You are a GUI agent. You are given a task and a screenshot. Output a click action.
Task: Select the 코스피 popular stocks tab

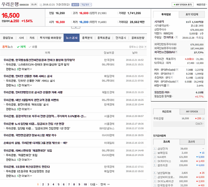click(x=166, y=142)
